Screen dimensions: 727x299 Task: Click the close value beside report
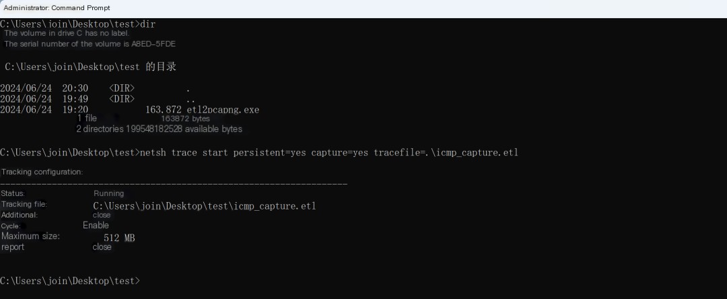coord(102,247)
